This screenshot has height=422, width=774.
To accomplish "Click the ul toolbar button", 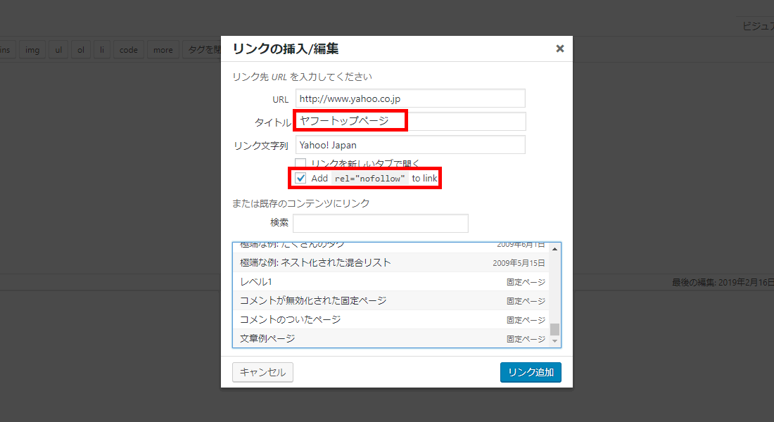I will 58,50.
